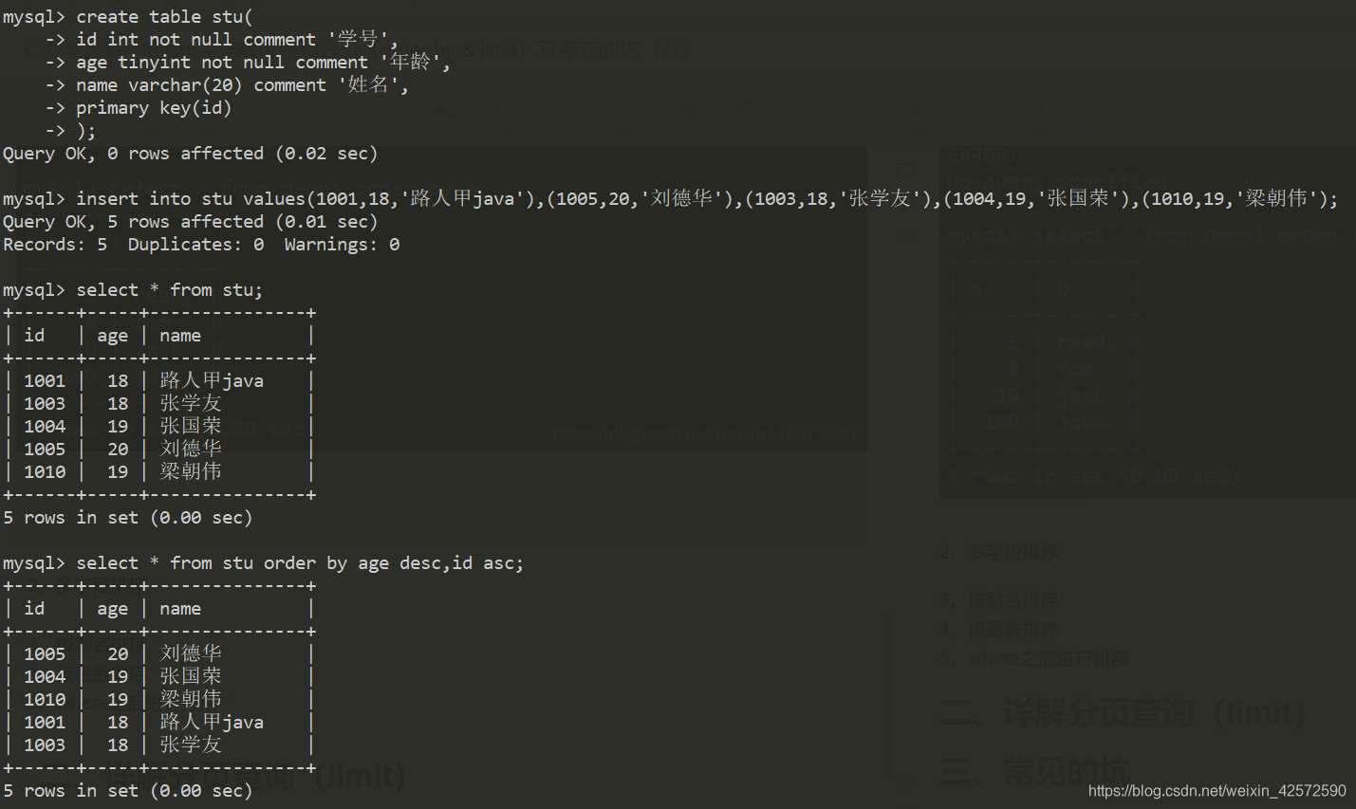Select tuple (1004,19,'张国荣') in insert statement
1356x809 pixels.
click(x=1040, y=199)
